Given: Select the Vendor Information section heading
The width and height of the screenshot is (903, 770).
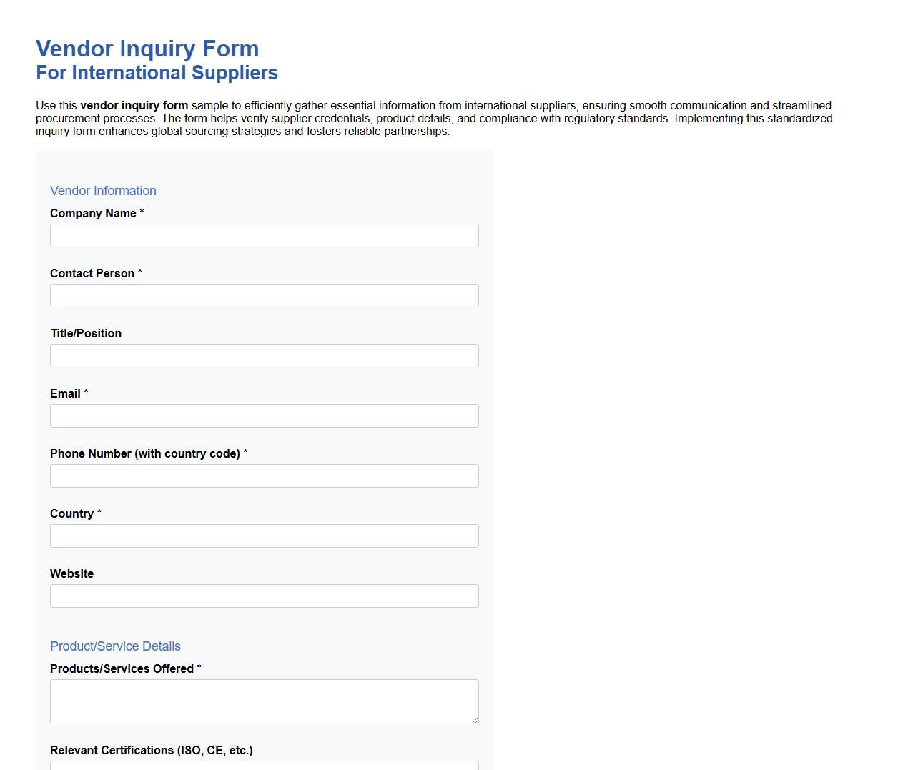Looking at the screenshot, I should coord(103,191).
